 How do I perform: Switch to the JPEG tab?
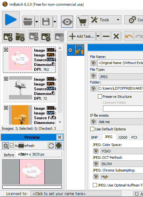click(109, 137)
